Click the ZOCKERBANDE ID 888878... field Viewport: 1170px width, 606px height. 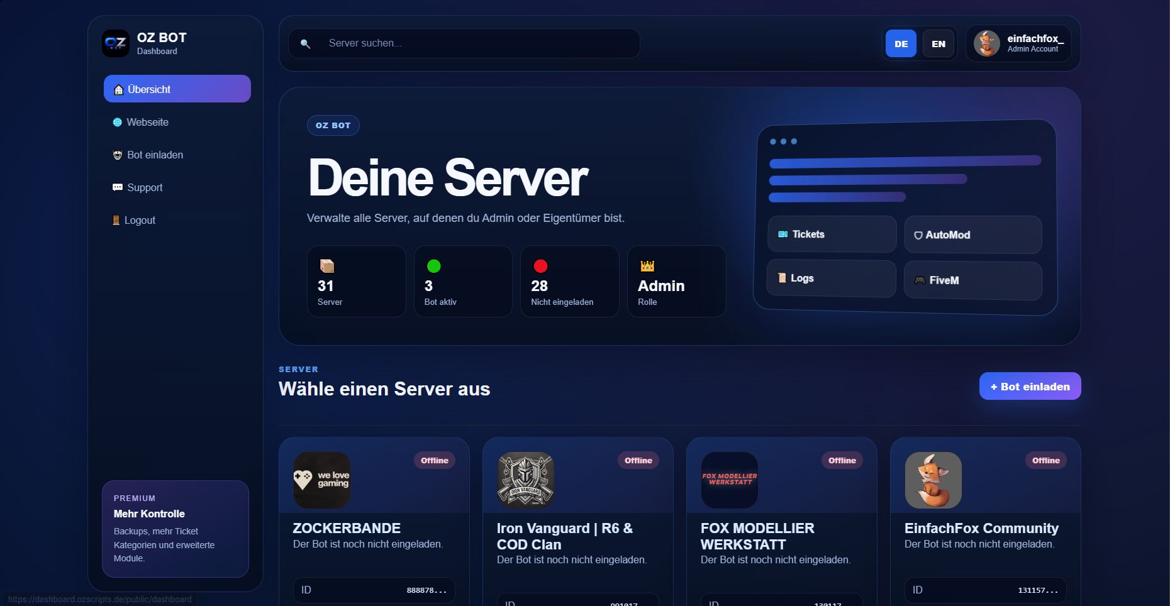(374, 590)
